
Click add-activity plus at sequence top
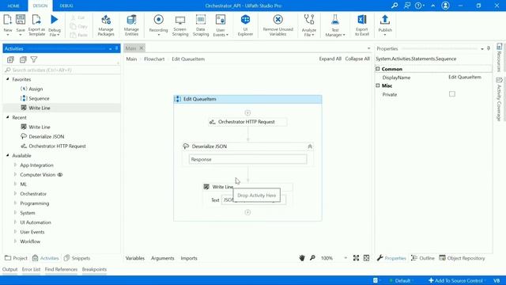coord(247,112)
